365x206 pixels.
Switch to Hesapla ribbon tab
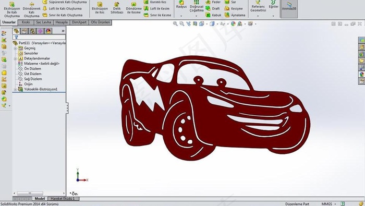pyautogui.click(x=62, y=22)
